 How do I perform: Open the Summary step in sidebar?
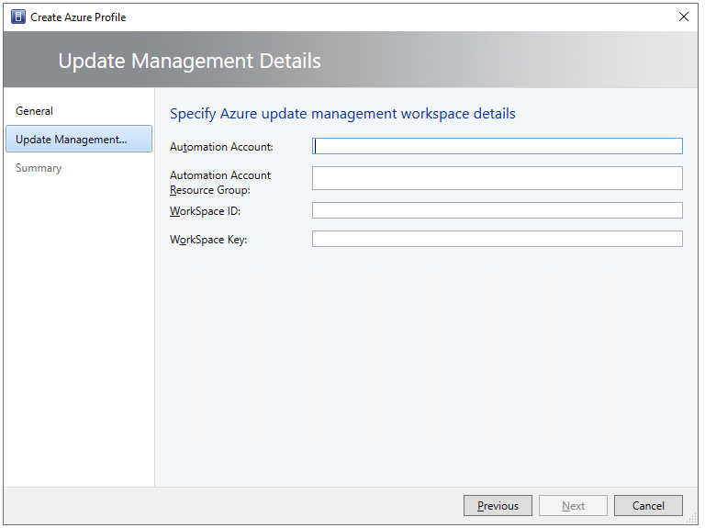pos(39,168)
